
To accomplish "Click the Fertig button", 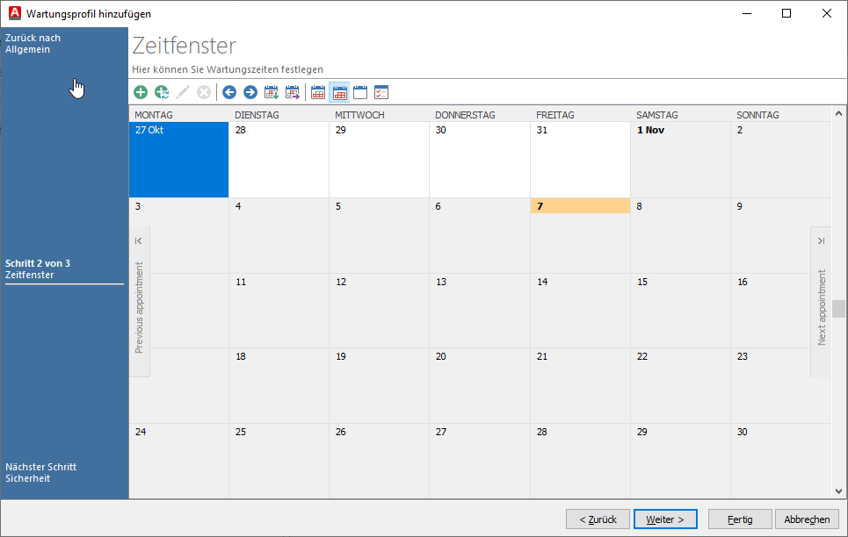I will tap(740, 519).
